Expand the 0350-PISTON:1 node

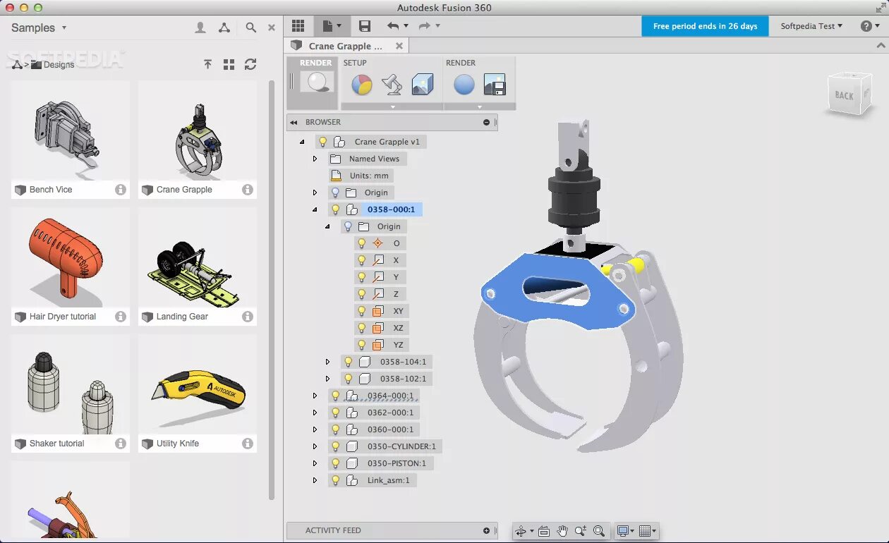(315, 463)
